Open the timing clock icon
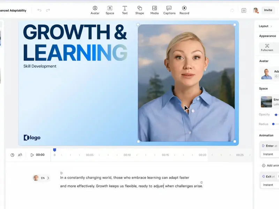Image resolution: width=279 pixels, height=209 pixels. tap(12, 155)
